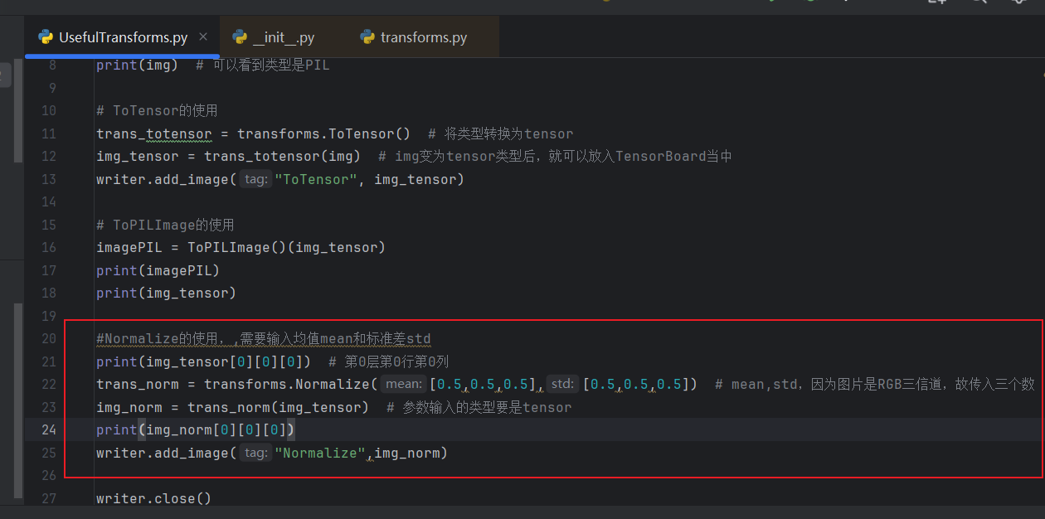Click the '# ToTensor的使用' comment
Viewport: 1045px width, 519px height.
click(x=157, y=110)
